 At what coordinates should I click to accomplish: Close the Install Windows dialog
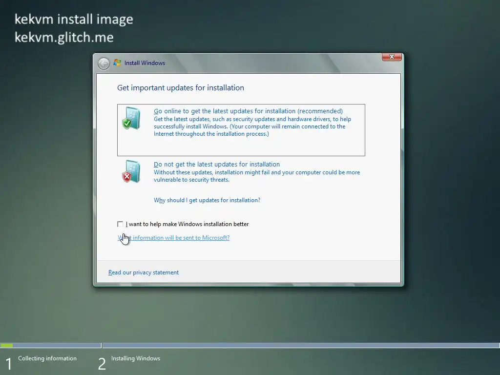[392, 57]
